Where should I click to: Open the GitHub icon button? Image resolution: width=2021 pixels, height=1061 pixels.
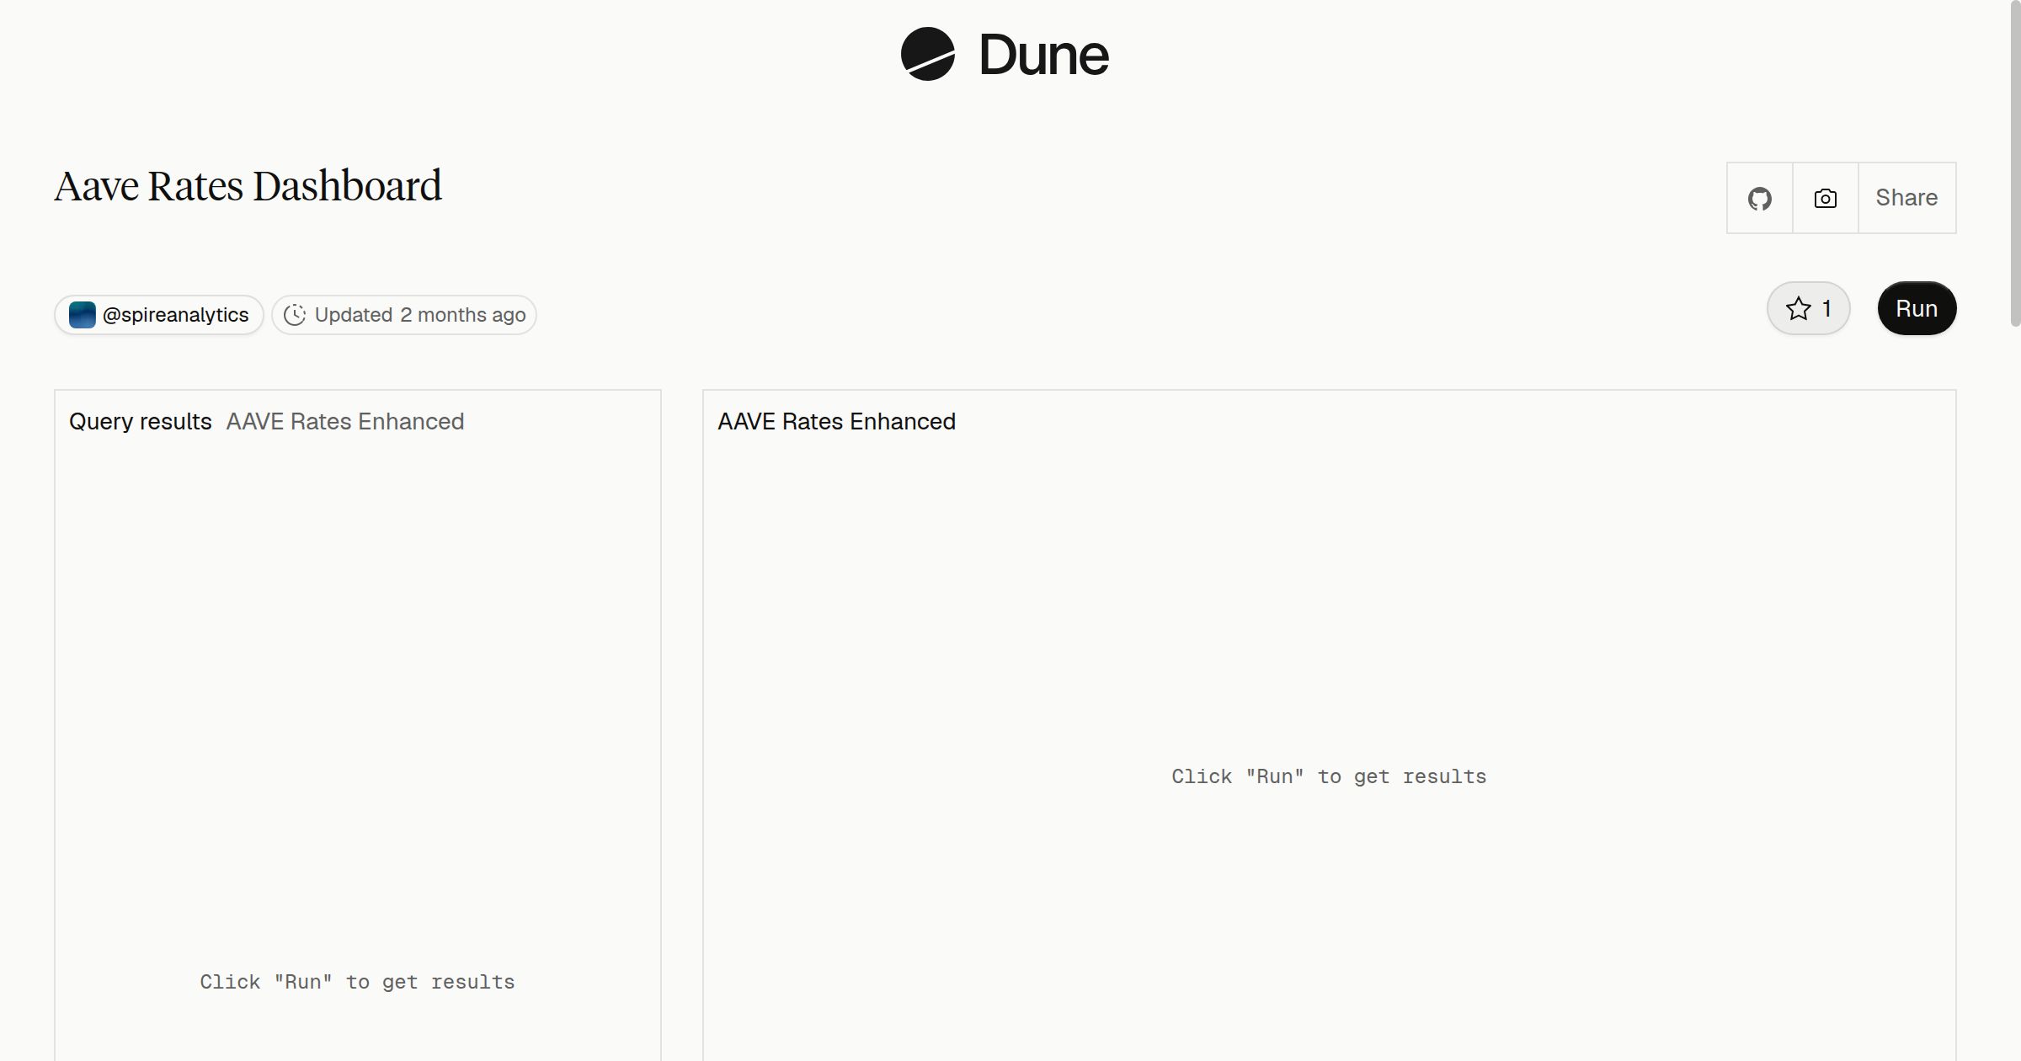tap(1760, 199)
